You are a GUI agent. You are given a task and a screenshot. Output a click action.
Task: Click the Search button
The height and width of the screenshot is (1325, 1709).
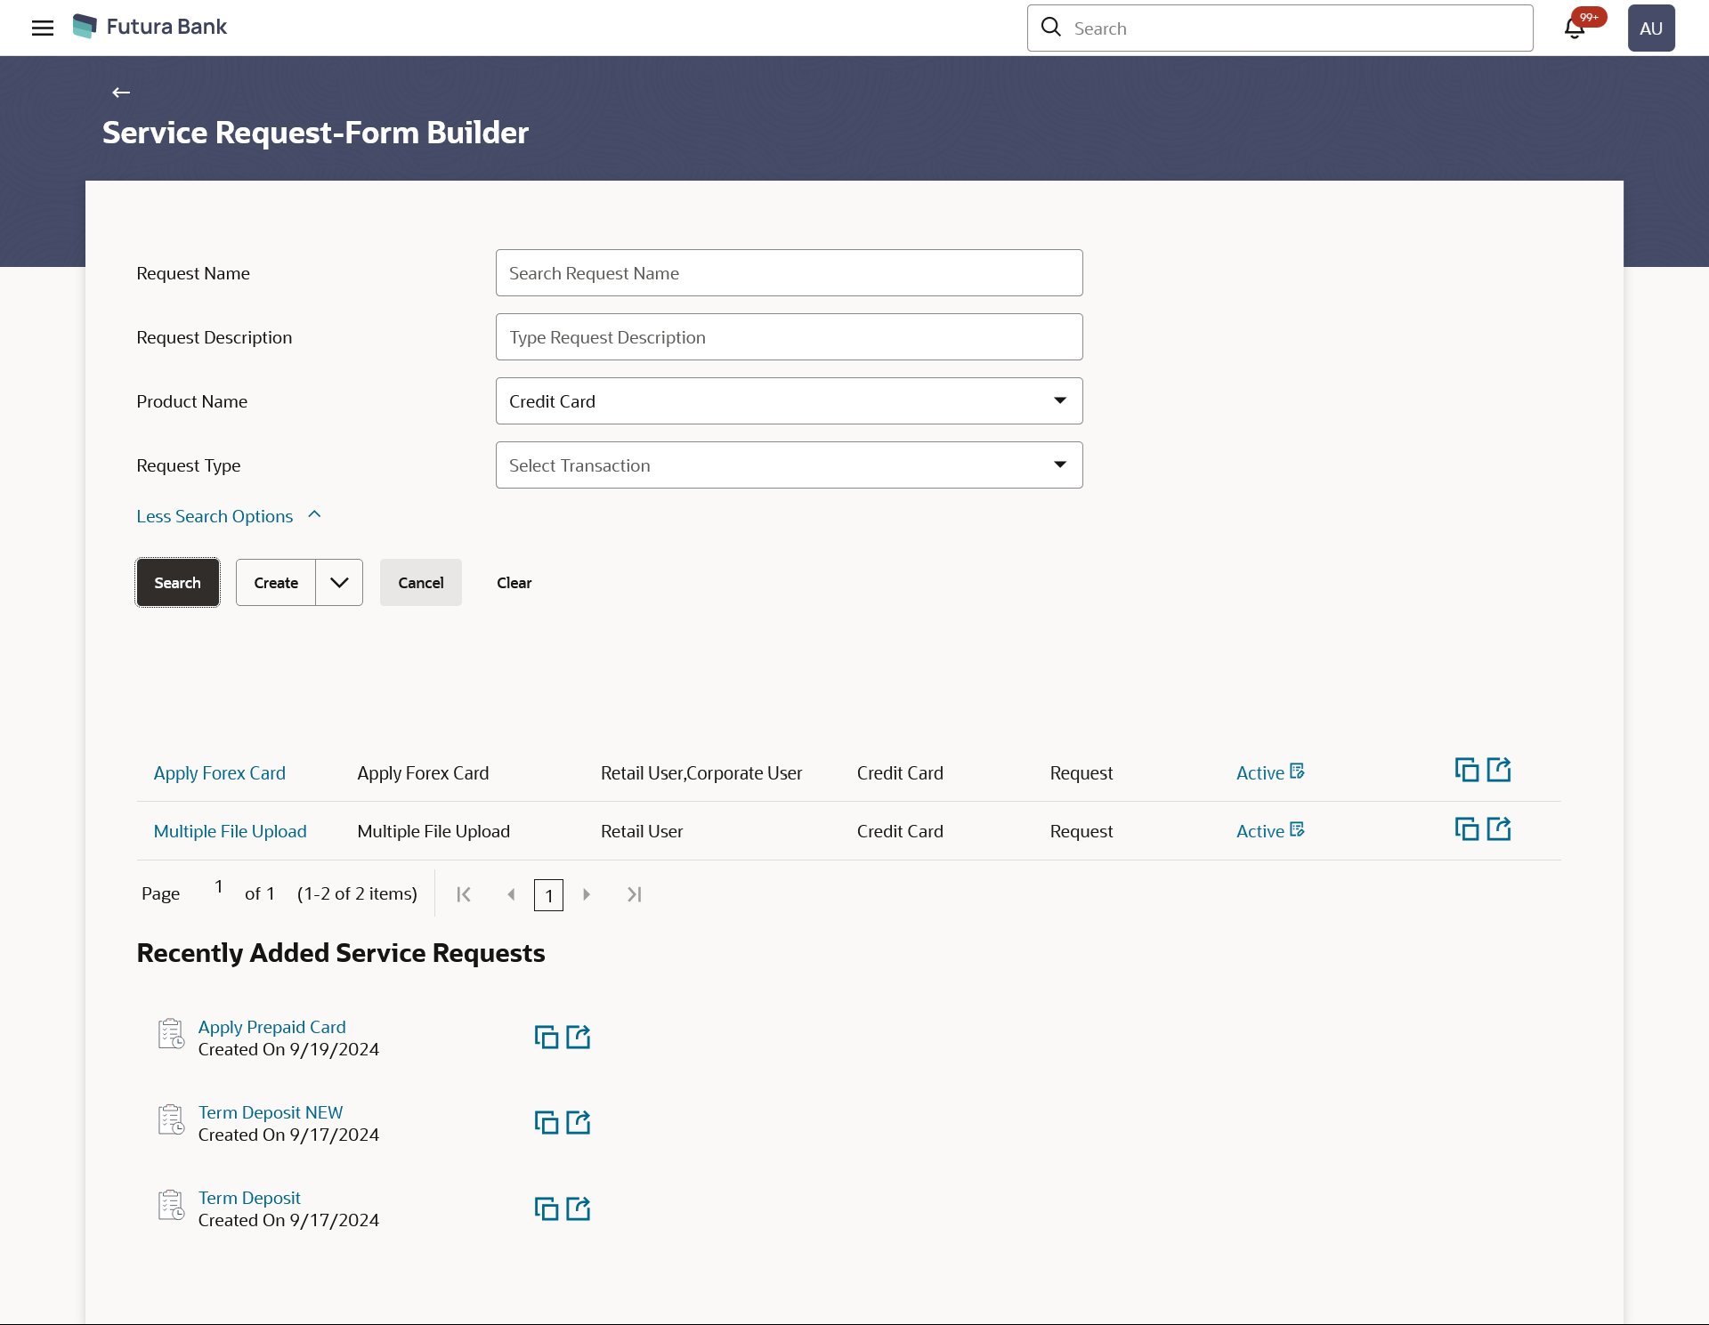click(177, 583)
